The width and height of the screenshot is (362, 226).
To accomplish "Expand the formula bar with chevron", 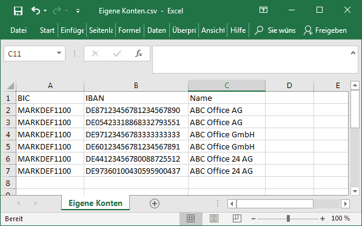I will tap(353, 53).
